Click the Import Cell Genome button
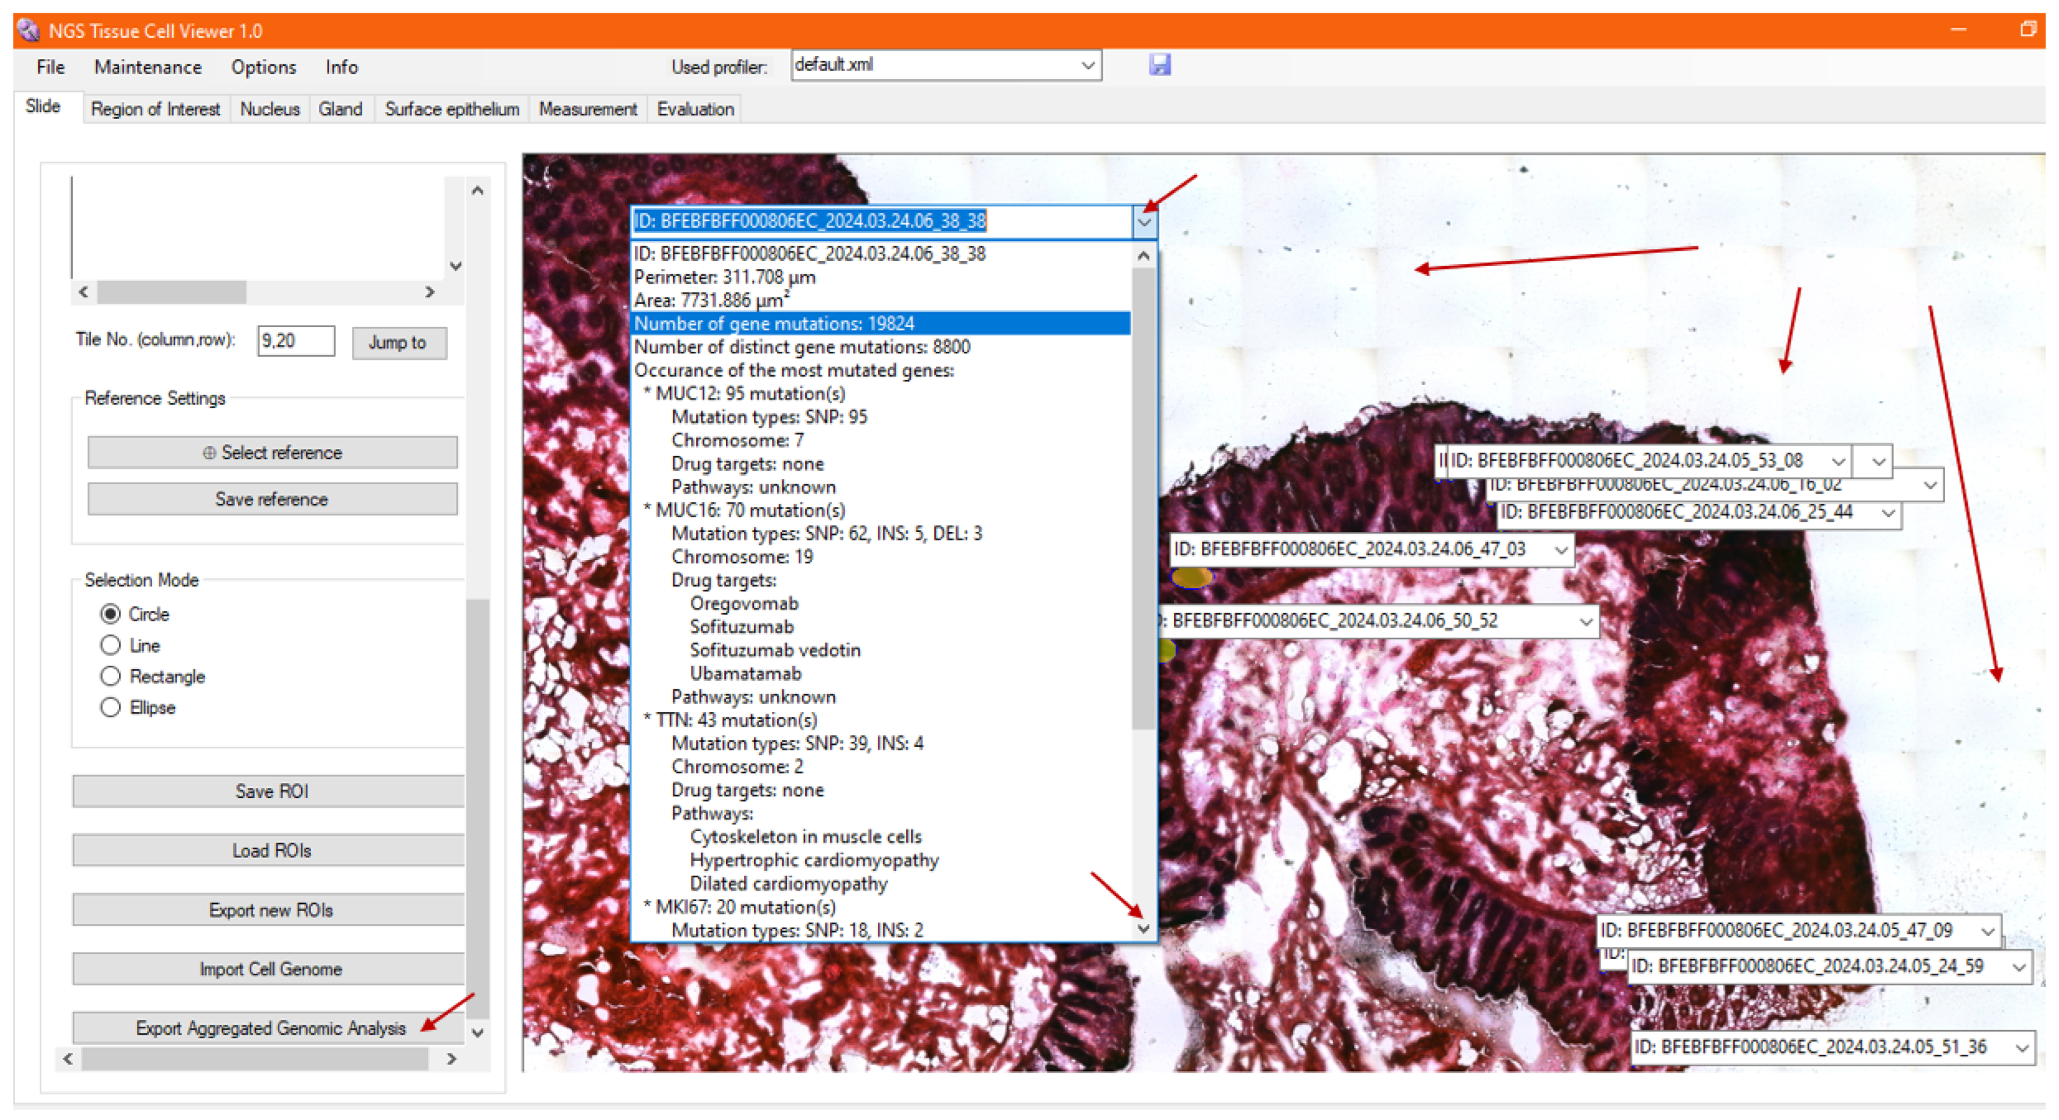Screen dimensions: 2059x1120 pyautogui.click(x=270, y=969)
